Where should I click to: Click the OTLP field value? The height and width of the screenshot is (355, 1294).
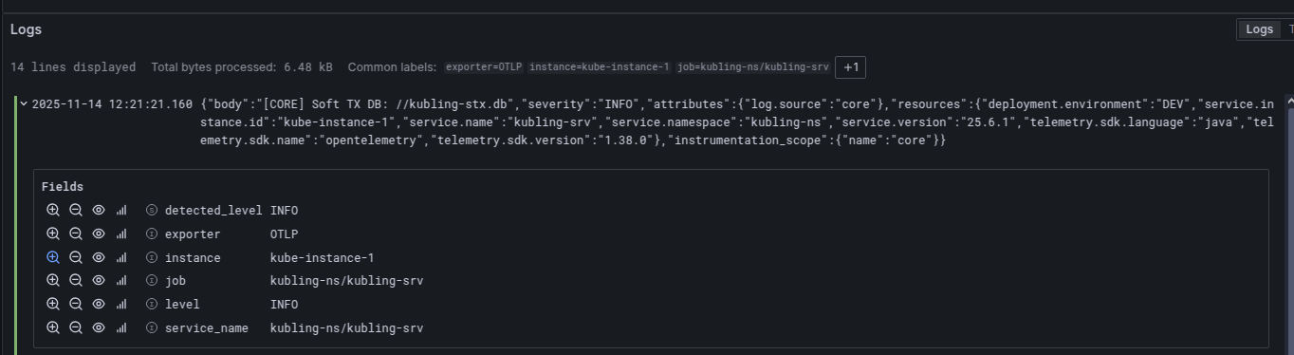click(x=284, y=234)
